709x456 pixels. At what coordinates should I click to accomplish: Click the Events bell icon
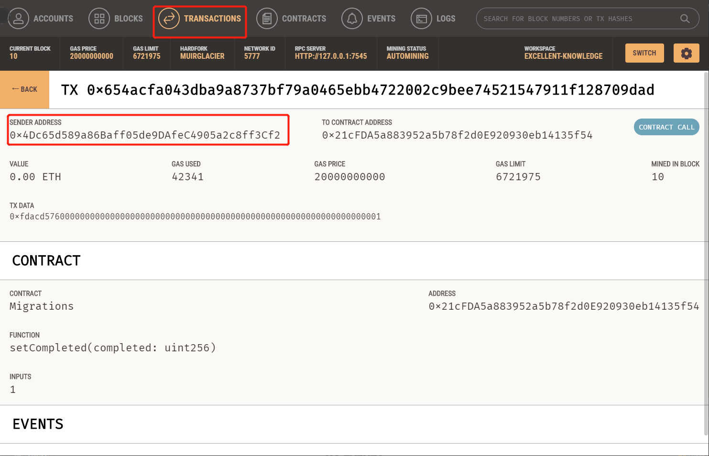click(x=352, y=19)
